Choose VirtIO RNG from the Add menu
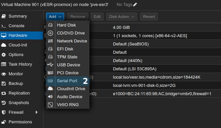221x128 pixels. coord(68,105)
